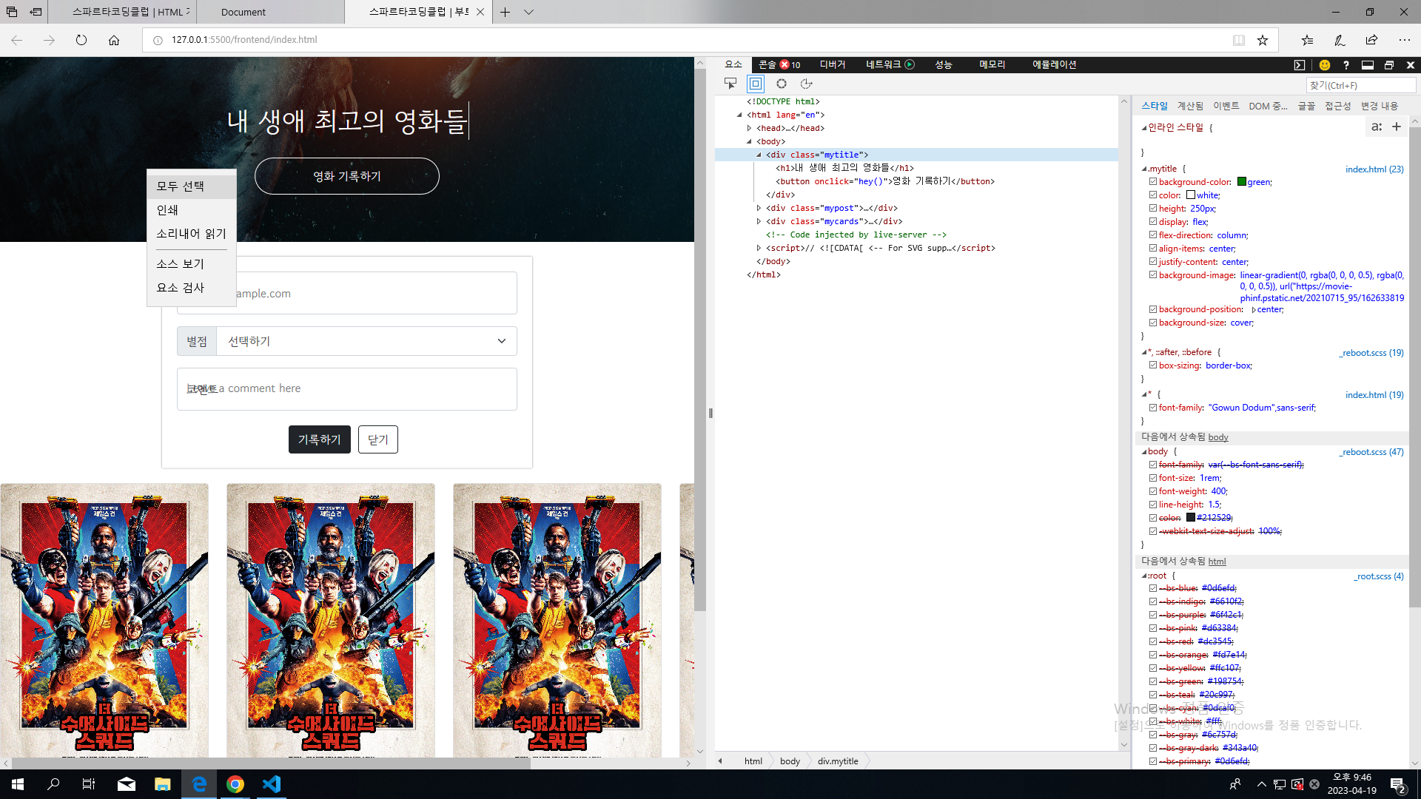Open Edge settings and more menu
Image resolution: width=1421 pixels, height=799 pixels.
pyautogui.click(x=1405, y=40)
